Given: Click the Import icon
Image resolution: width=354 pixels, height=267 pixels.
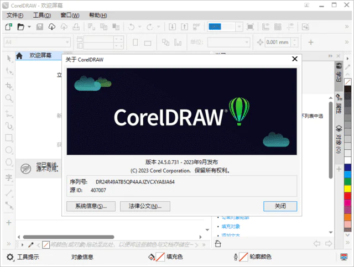Looking at the screenshot, I should point(172,27).
